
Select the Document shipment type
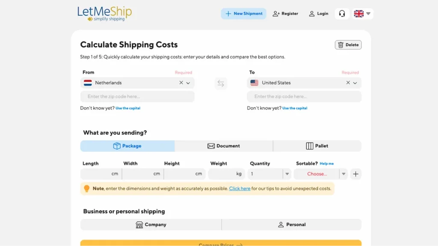click(224, 146)
